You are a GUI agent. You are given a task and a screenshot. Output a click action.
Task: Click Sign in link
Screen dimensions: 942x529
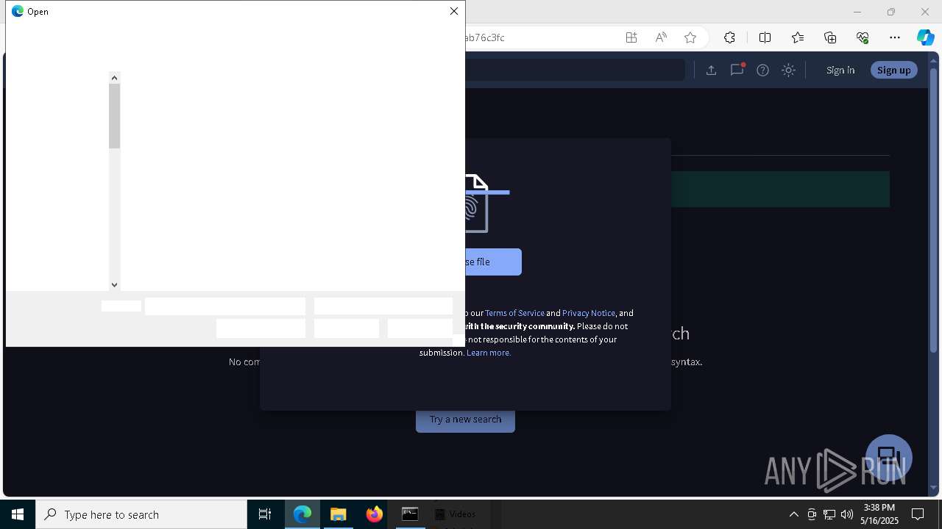pyautogui.click(x=840, y=70)
